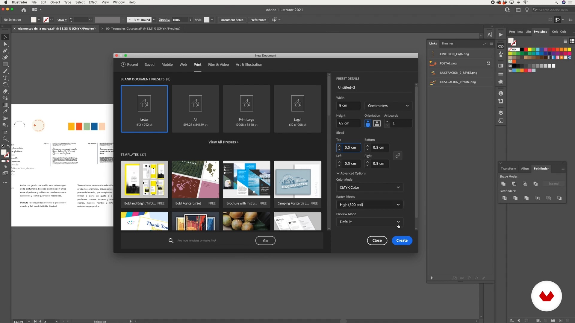This screenshot has width=575, height=323.
Task: Switch Swatches panel to list view
Action: click(x=565, y=41)
